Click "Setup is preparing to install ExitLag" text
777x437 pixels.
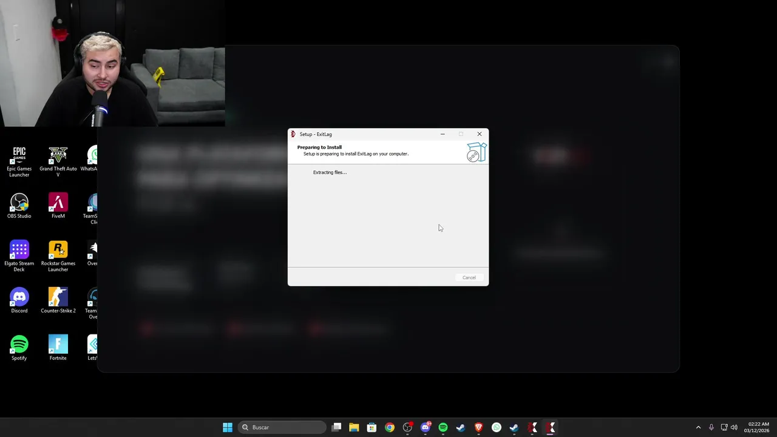pos(356,154)
